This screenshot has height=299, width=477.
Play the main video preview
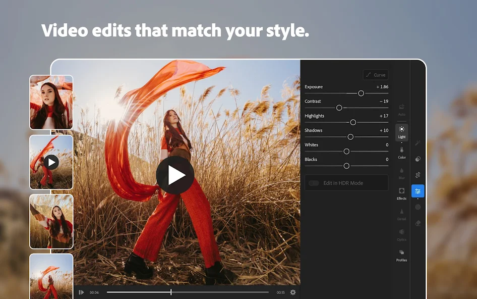click(x=176, y=174)
